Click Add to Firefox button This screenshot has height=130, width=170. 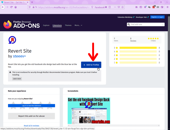click(91, 65)
